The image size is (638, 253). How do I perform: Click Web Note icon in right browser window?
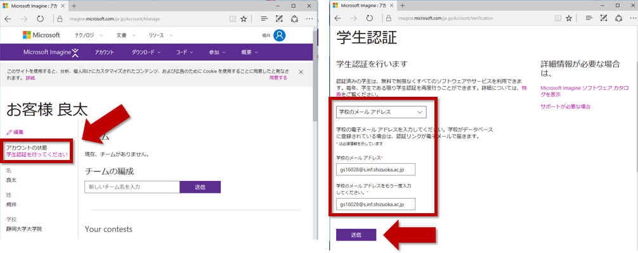tap(604, 18)
